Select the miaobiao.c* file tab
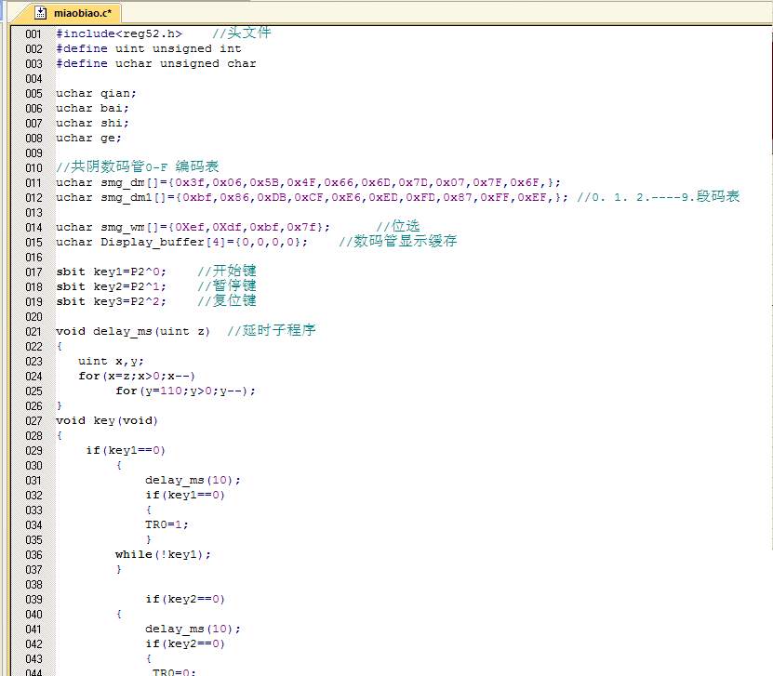Image resolution: width=773 pixels, height=676 pixels. (x=69, y=13)
